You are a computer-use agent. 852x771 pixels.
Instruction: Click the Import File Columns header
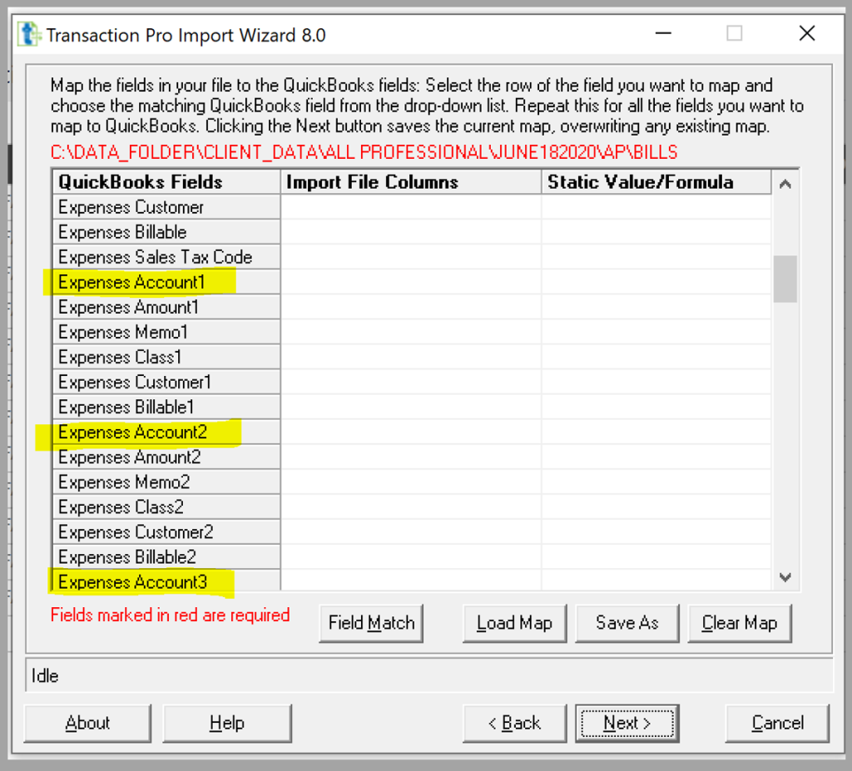click(411, 182)
